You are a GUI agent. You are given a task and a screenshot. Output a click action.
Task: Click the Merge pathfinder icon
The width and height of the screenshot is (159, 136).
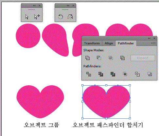(x=113, y=74)
